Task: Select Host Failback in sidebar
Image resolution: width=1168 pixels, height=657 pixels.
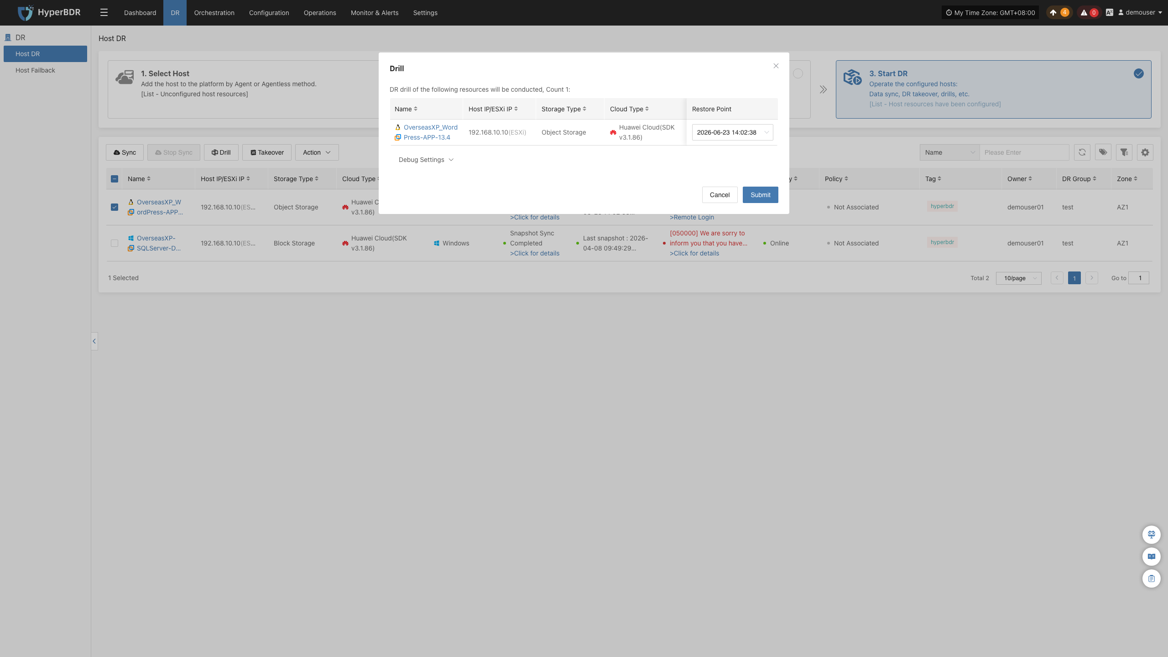Action: pyautogui.click(x=45, y=70)
